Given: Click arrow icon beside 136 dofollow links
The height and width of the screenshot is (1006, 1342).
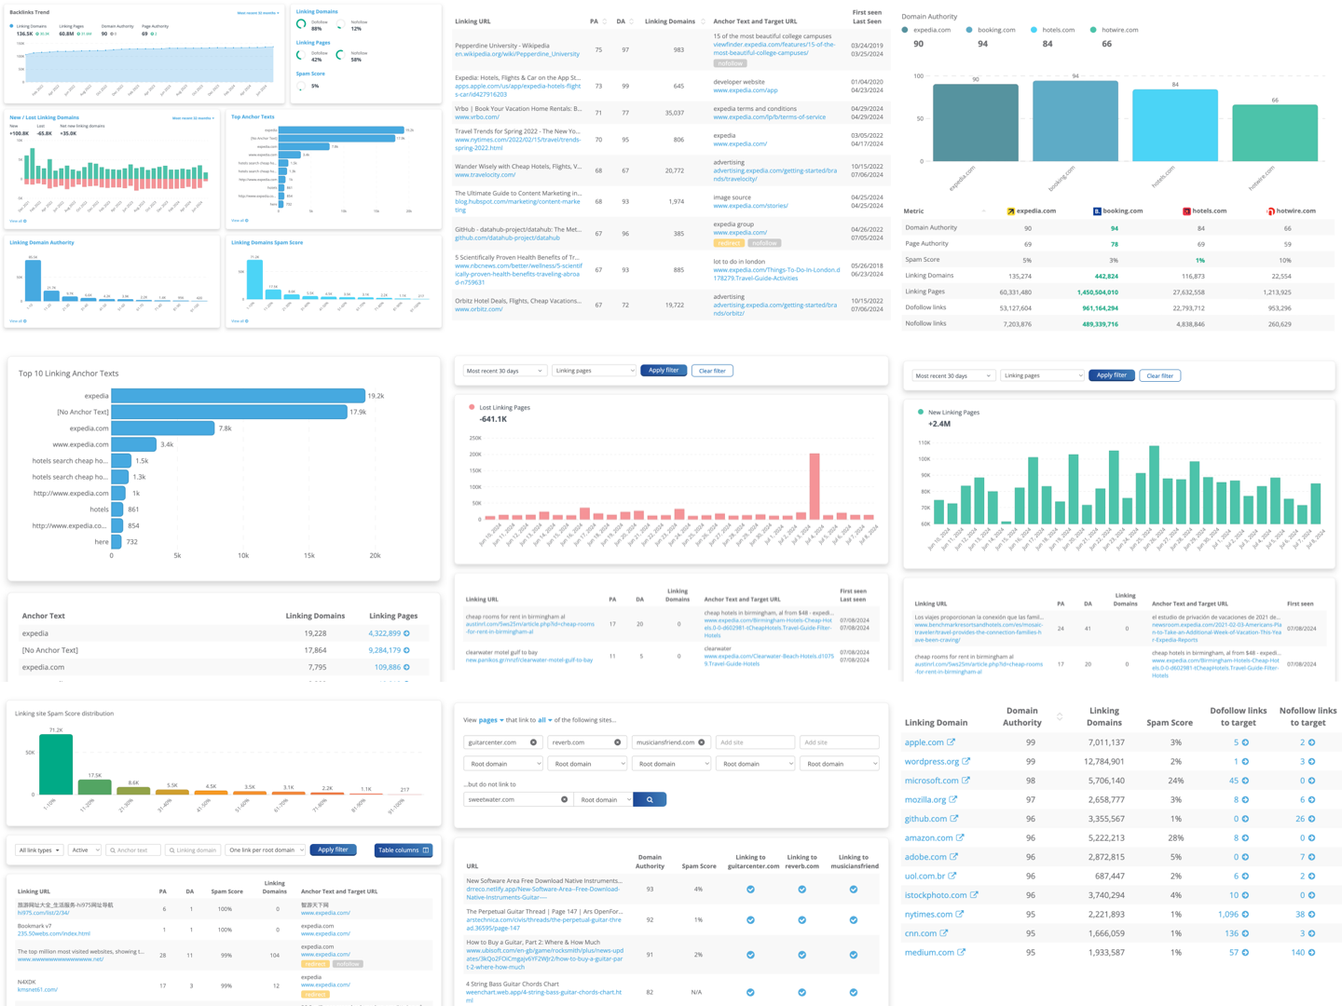Looking at the screenshot, I should 1245,932.
